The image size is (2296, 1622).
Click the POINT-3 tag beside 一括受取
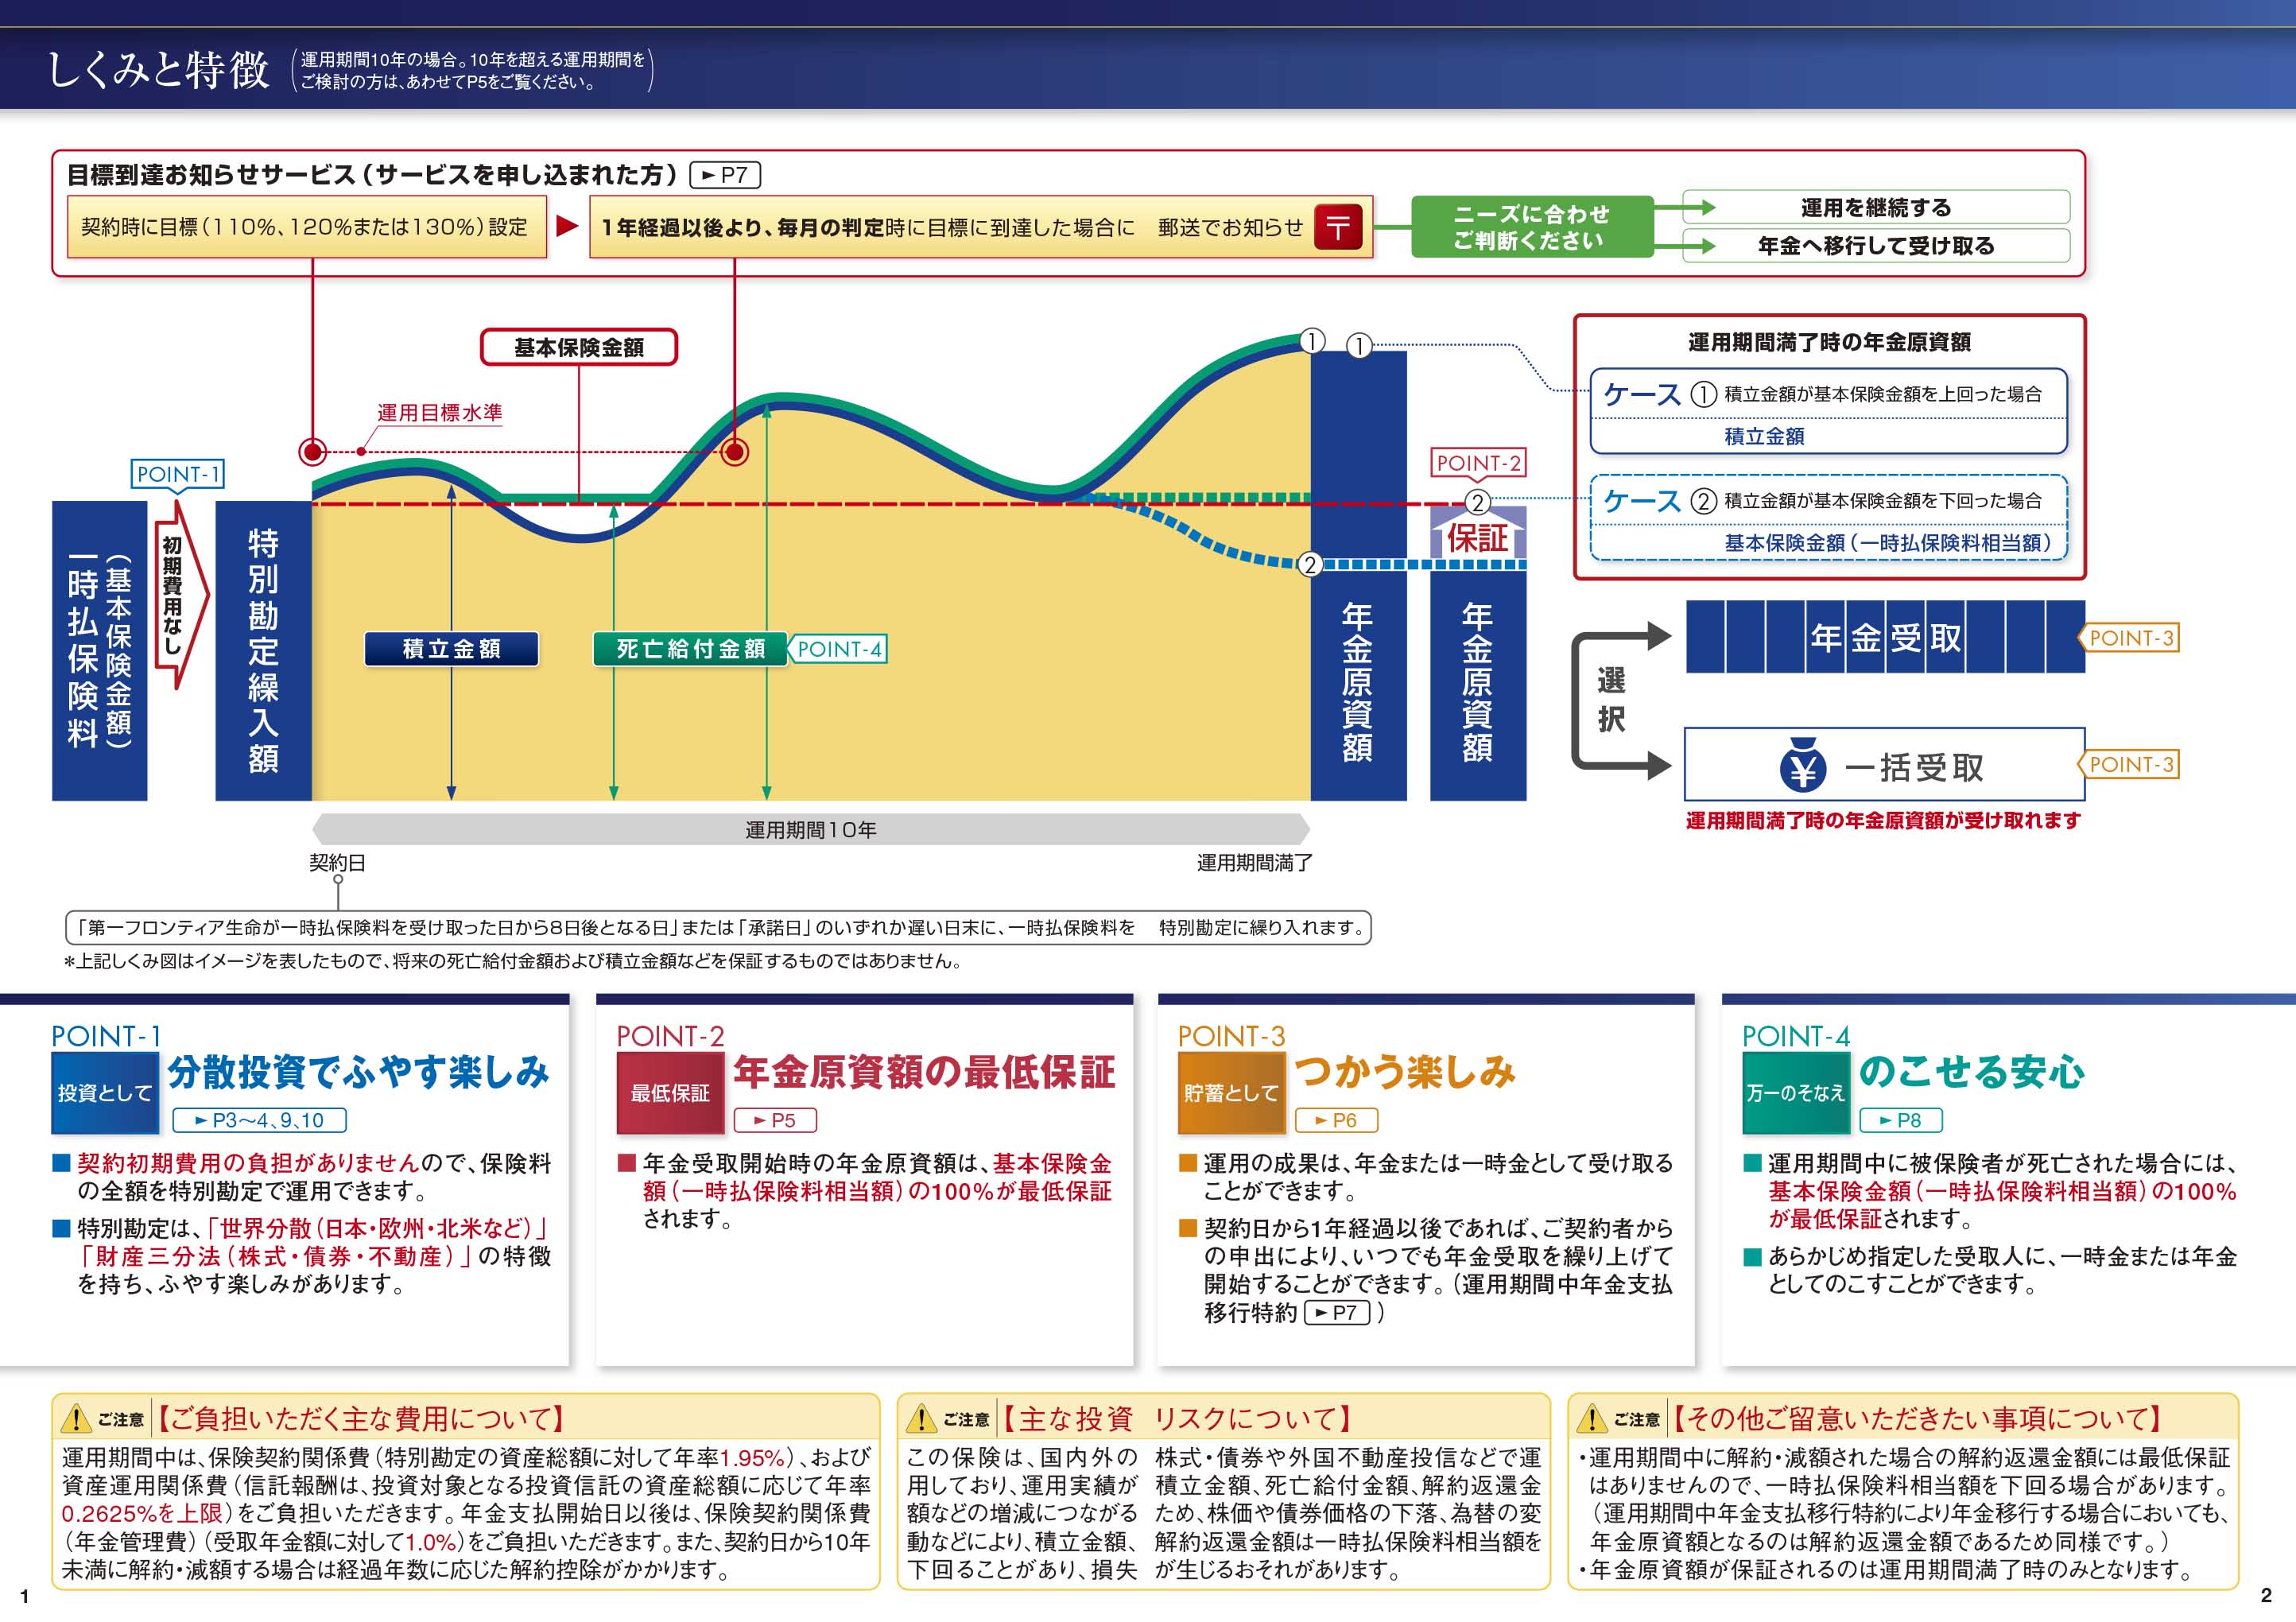coord(2130,764)
